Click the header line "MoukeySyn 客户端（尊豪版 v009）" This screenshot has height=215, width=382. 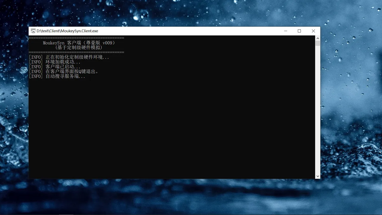click(x=79, y=43)
